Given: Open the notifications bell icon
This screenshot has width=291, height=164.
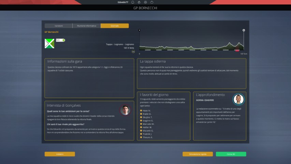Looking at the screenshot, I should point(133,2).
